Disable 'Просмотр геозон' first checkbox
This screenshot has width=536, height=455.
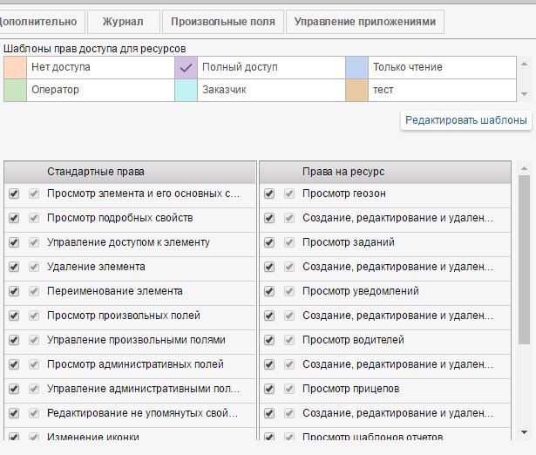pos(269,194)
